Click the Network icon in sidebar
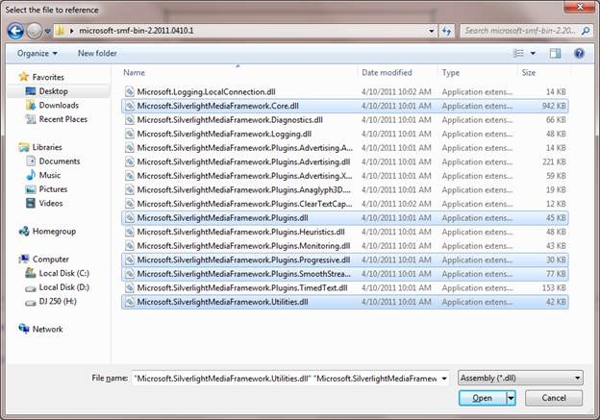Viewport: 600px width, 420px height. click(25, 329)
